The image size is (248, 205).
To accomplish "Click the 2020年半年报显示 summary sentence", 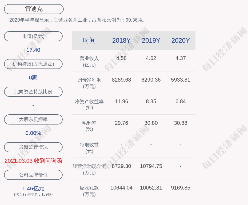I will coord(77,20).
